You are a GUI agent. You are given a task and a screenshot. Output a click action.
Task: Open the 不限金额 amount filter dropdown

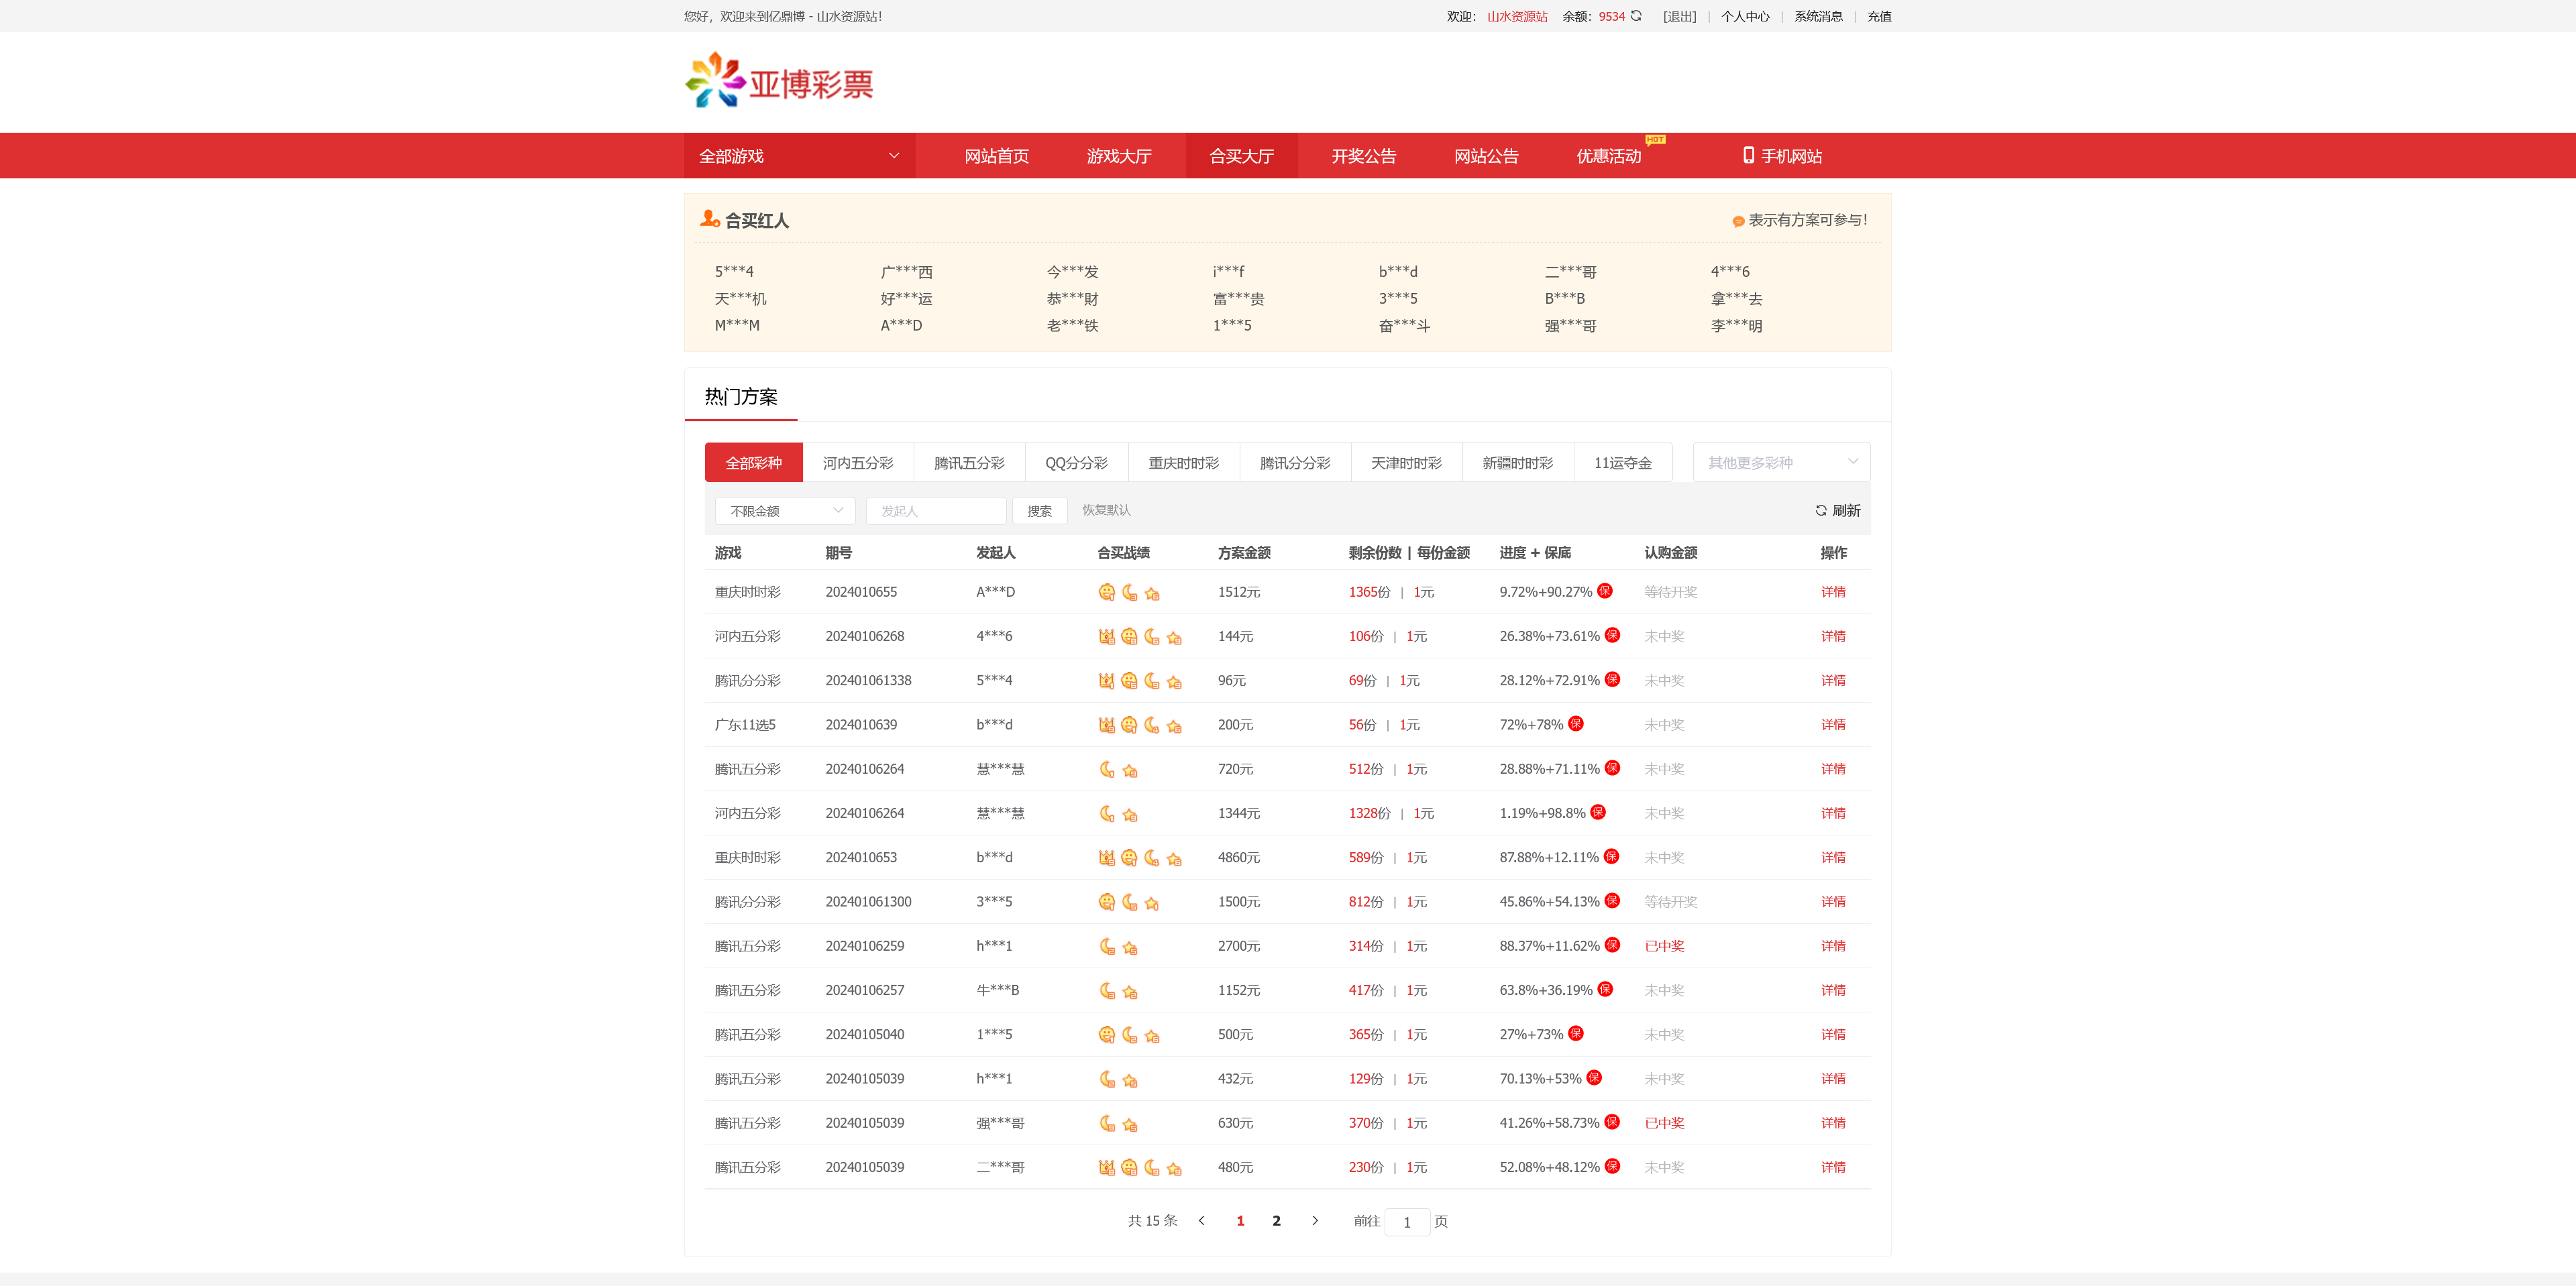click(785, 511)
